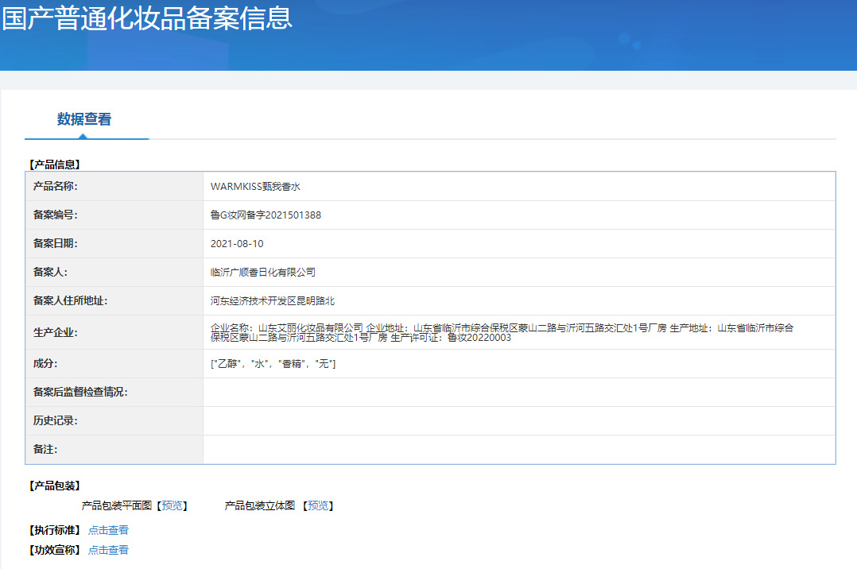This screenshot has height=569, width=857.
Task: Select the ingredients list with 乙醇
Action: click(x=273, y=363)
